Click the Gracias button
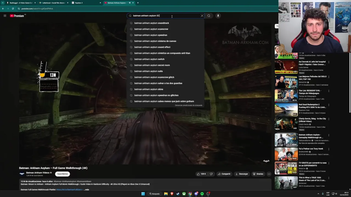351x197 pixels. (x=258, y=174)
